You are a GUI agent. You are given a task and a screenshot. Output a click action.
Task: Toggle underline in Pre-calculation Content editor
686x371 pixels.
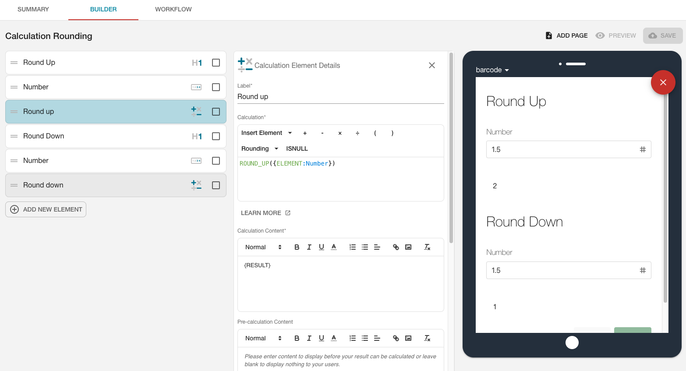click(x=322, y=338)
